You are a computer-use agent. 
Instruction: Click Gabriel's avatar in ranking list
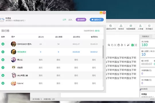click(x=13, y=83)
